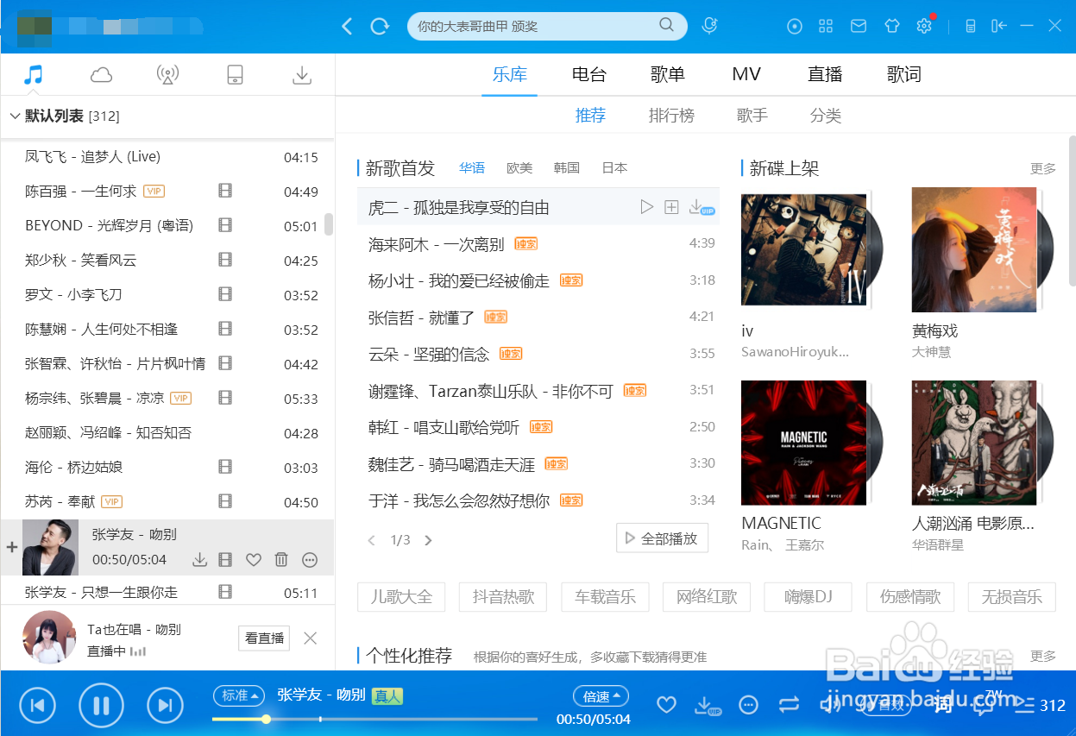Open the circle dot icon in title bar

pyautogui.click(x=795, y=26)
